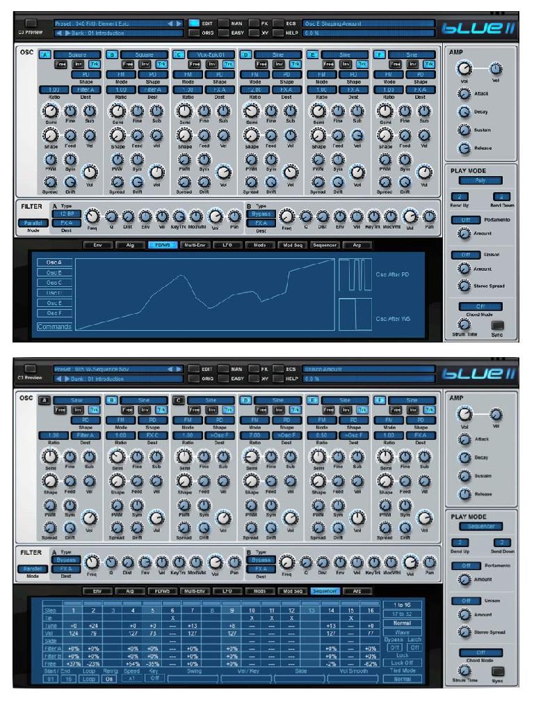Toggle oscillator E letter button in W-Sequence instance
The width and height of the screenshot is (534, 701).
[312, 400]
